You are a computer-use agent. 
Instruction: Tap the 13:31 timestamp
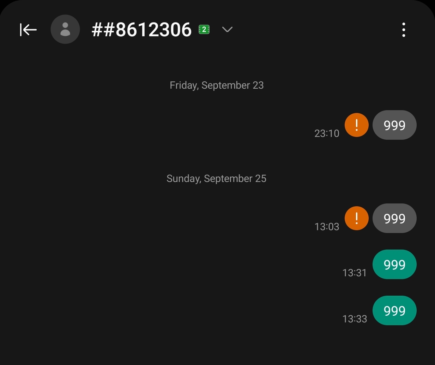pyautogui.click(x=355, y=273)
